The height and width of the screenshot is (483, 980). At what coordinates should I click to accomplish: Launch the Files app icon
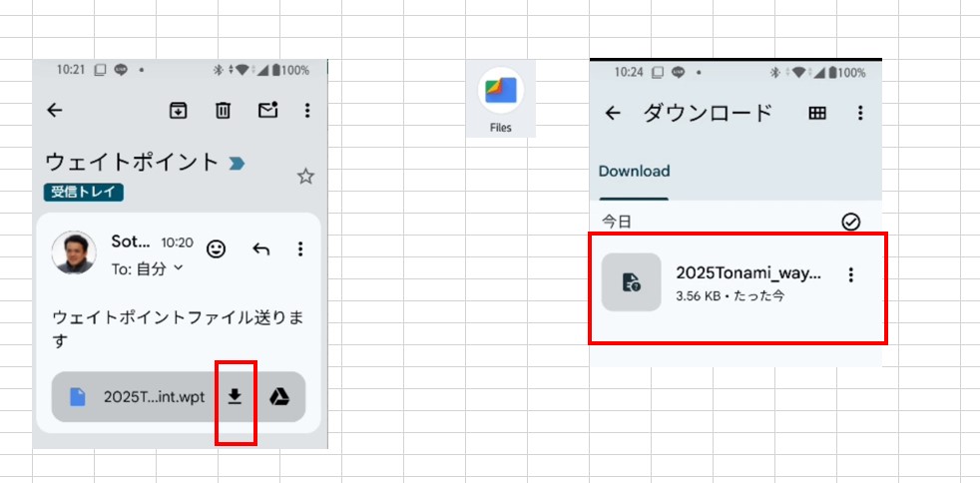pyautogui.click(x=501, y=97)
